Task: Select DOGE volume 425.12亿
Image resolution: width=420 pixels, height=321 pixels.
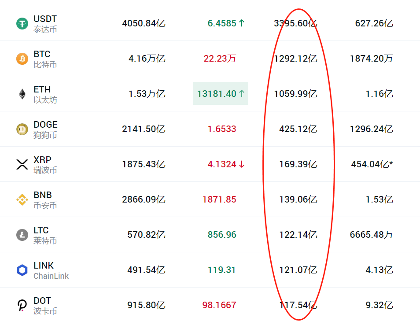Action: pos(298,129)
